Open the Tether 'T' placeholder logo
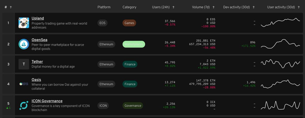 click(x=24, y=64)
